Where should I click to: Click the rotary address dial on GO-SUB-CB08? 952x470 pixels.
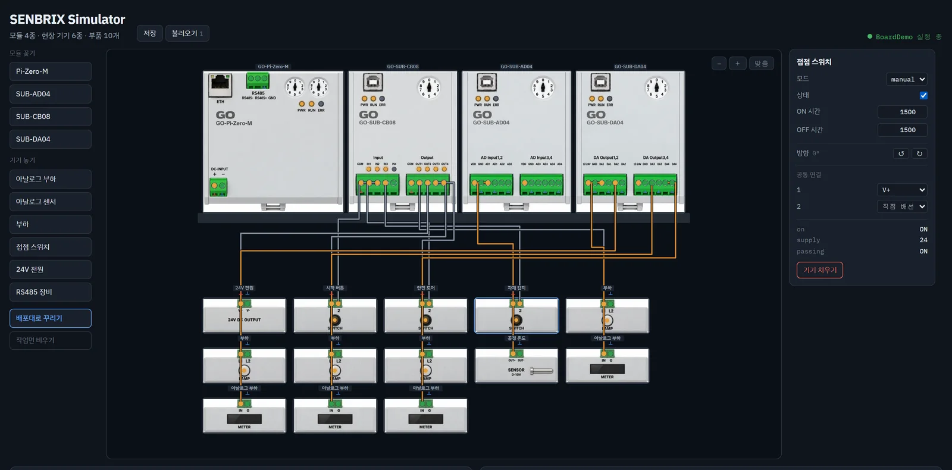click(428, 88)
